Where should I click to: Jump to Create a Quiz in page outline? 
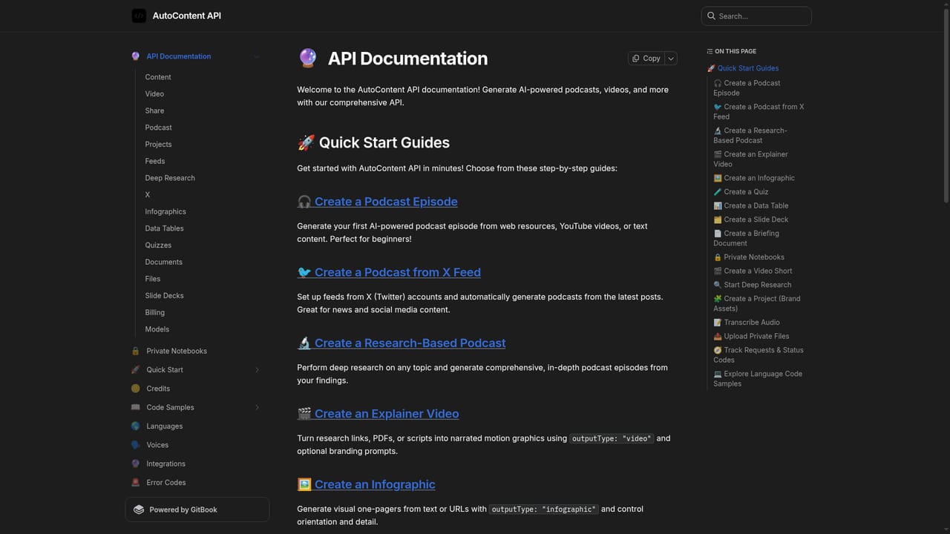[x=741, y=191]
